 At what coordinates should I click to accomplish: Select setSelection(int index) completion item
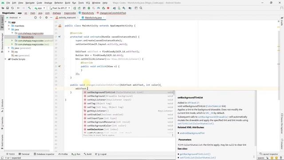(x=128, y=129)
